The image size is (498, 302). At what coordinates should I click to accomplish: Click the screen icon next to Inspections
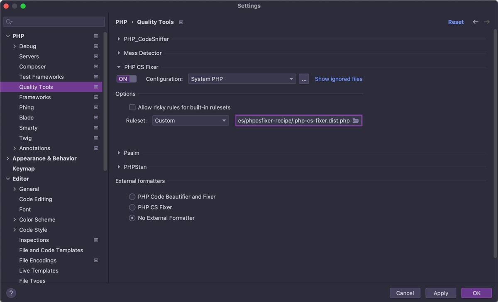click(95, 240)
